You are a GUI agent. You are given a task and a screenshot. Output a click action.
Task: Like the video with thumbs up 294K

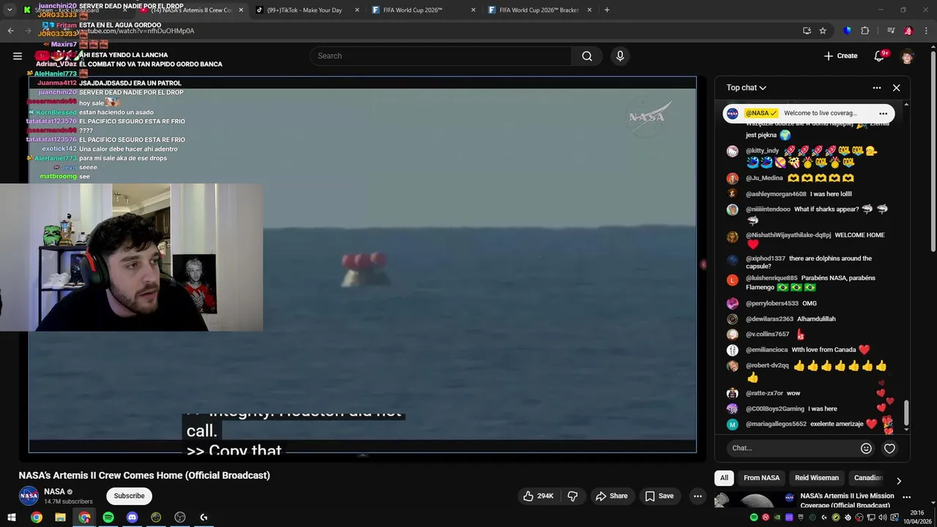click(538, 496)
